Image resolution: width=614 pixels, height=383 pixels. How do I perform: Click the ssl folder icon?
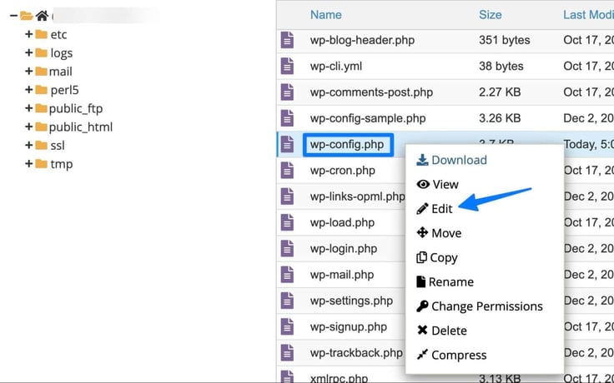[41, 146]
